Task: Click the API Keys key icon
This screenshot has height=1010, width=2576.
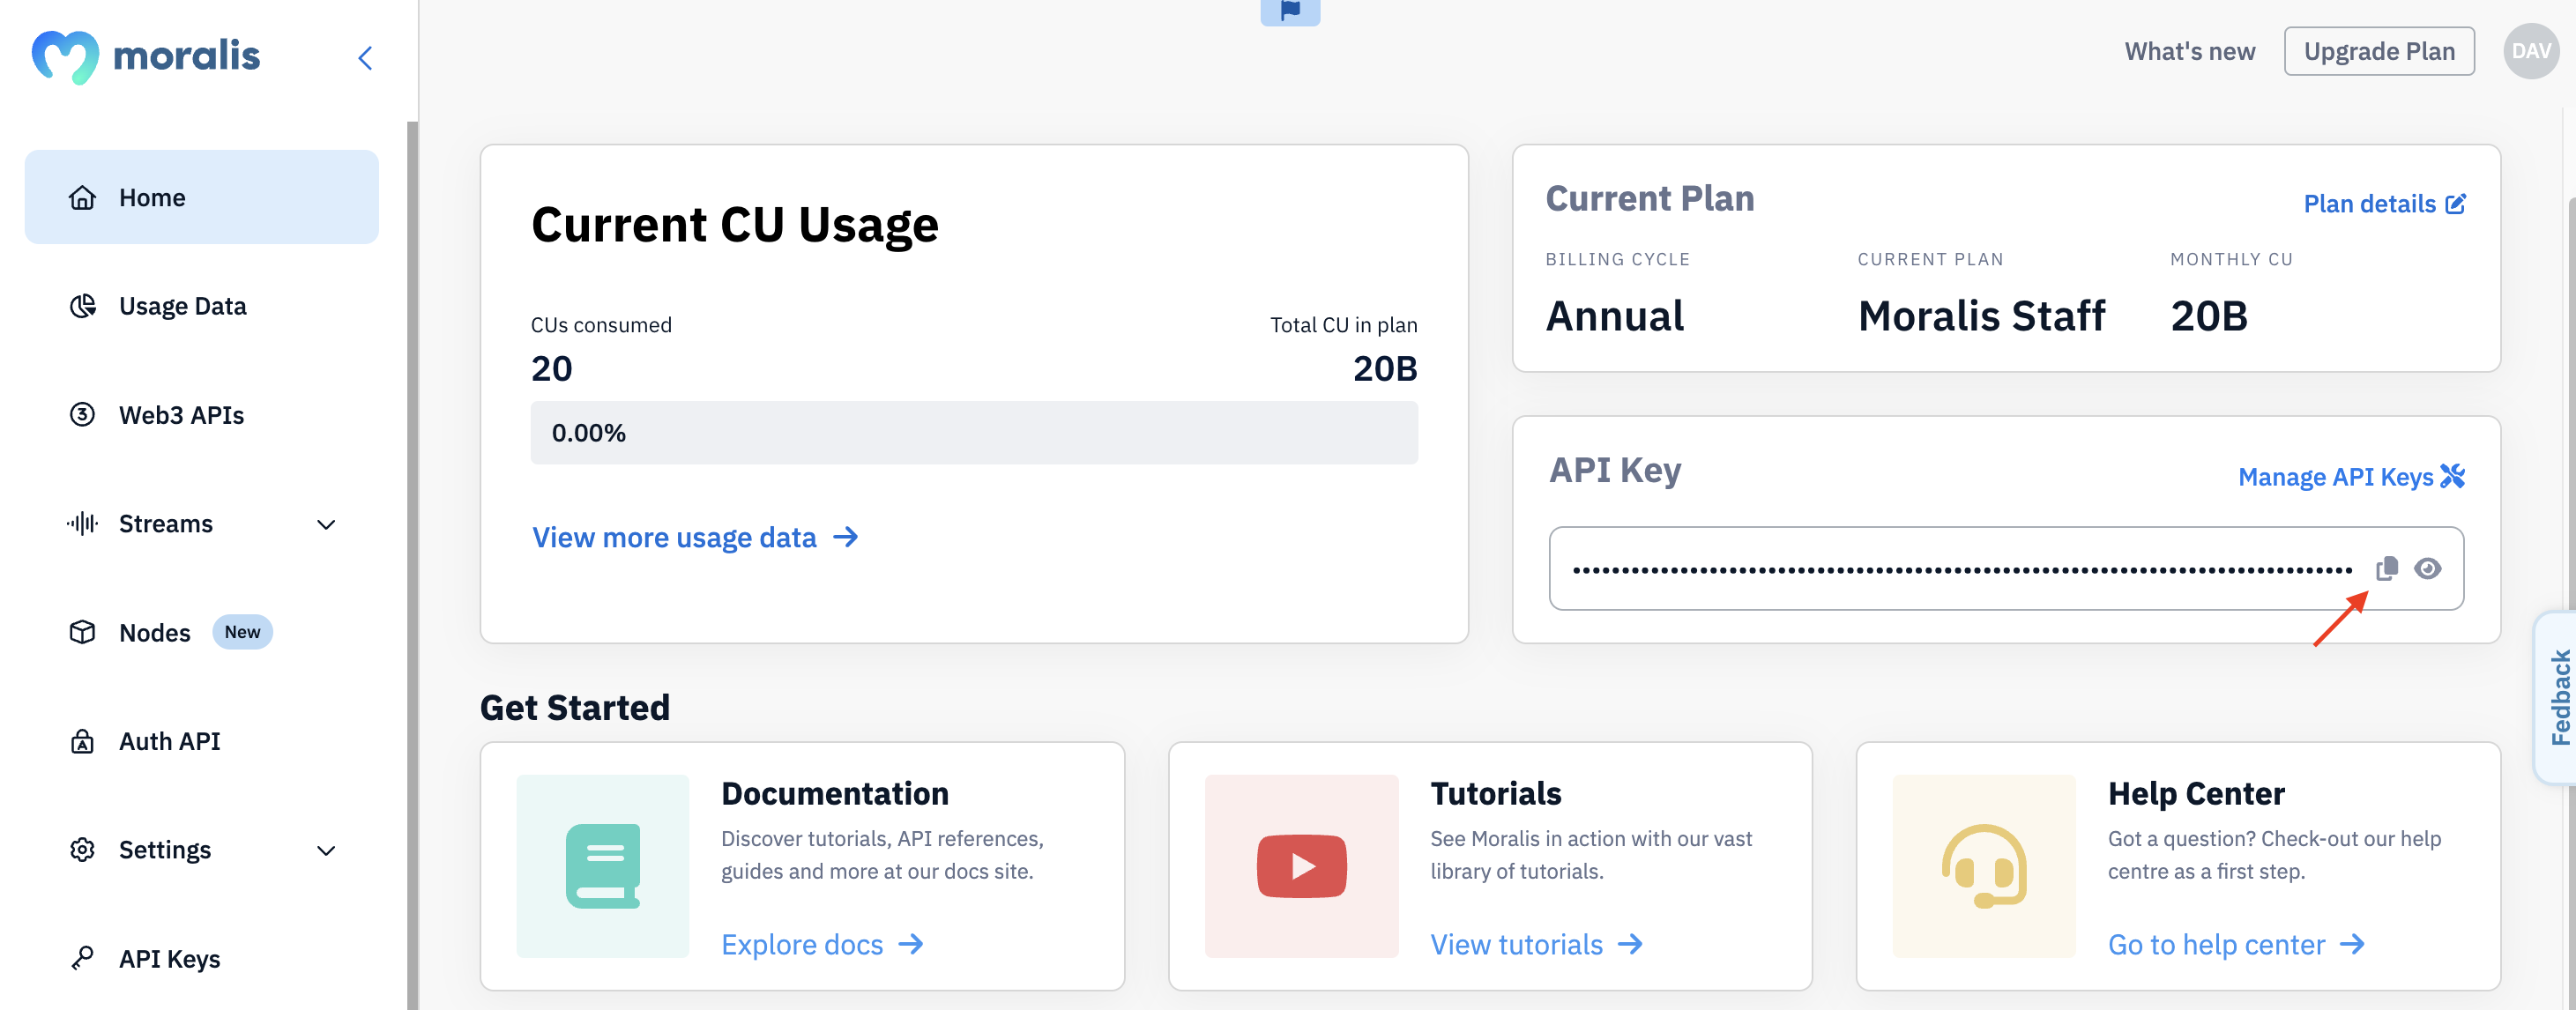Action: pos(82,958)
